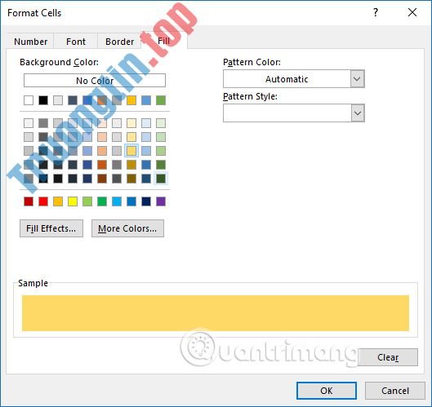Pick the dark red standard color
The image size is (432, 407).
[x=29, y=201]
